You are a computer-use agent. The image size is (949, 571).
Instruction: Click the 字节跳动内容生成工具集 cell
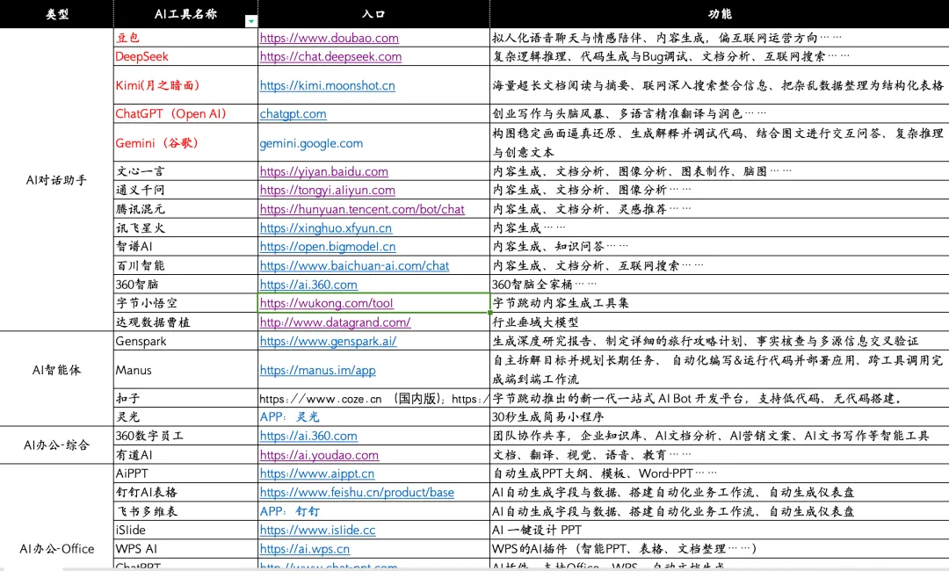[x=719, y=303]
